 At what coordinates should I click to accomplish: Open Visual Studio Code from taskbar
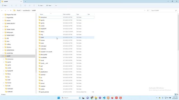(104, 98)
